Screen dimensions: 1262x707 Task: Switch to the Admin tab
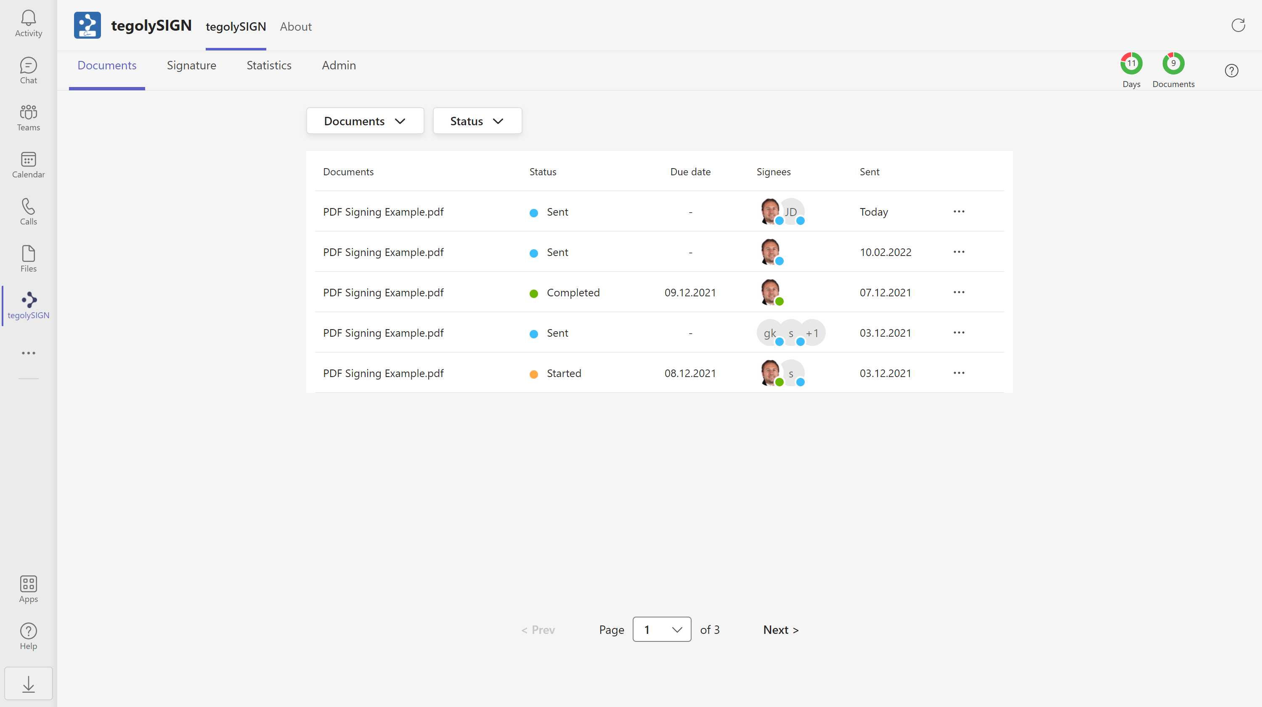pos(339,65)
